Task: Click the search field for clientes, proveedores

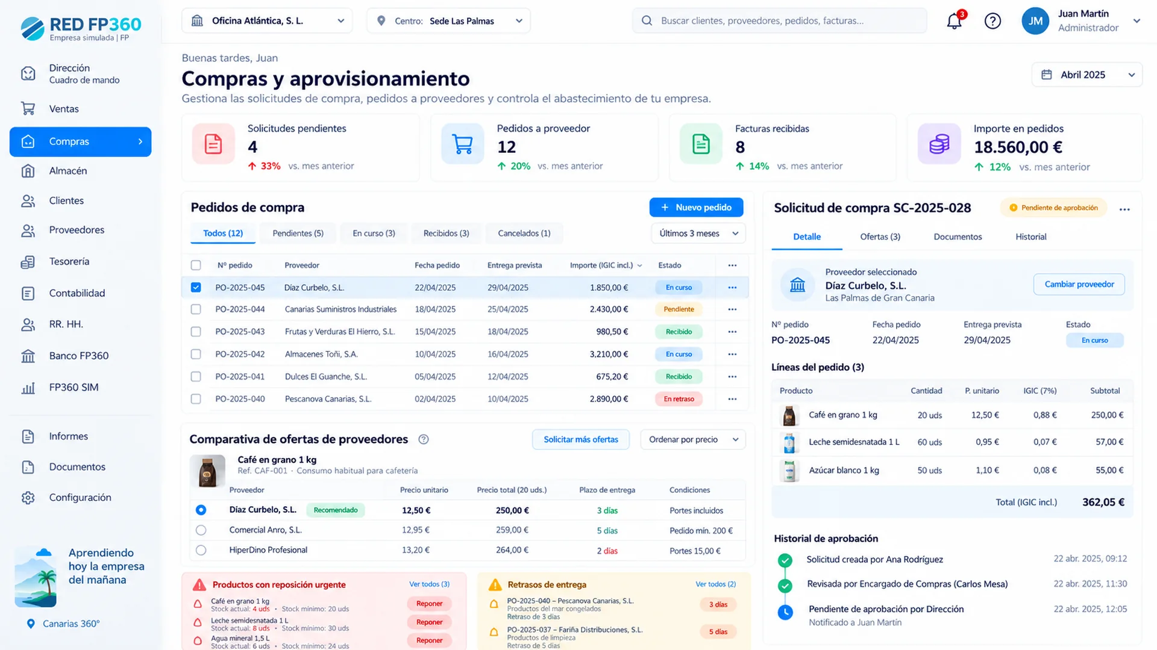Action: [x=780, y=21]
